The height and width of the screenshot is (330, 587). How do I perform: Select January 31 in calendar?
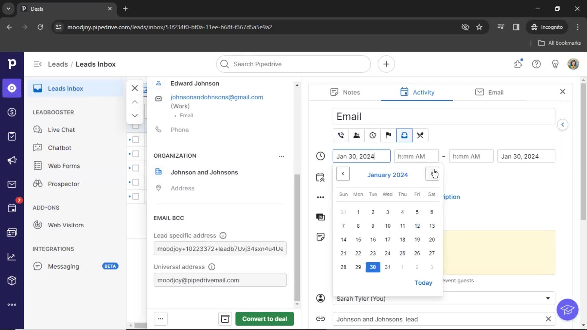tap(387, 267)
